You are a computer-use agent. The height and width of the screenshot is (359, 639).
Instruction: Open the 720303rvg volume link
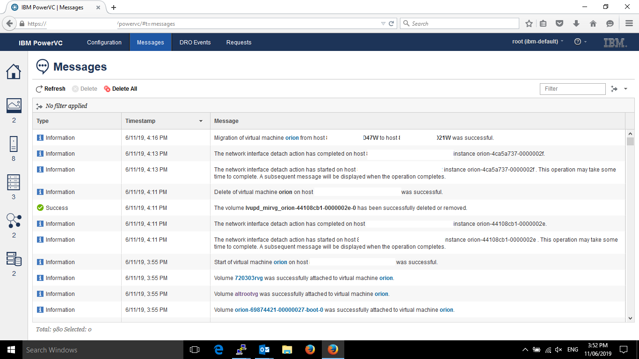(248, 278)
